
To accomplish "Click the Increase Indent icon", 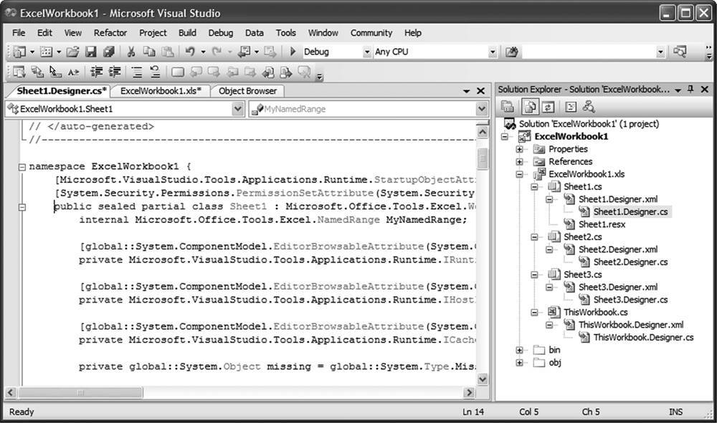I will pyautogui.click(x=113, y=72).
